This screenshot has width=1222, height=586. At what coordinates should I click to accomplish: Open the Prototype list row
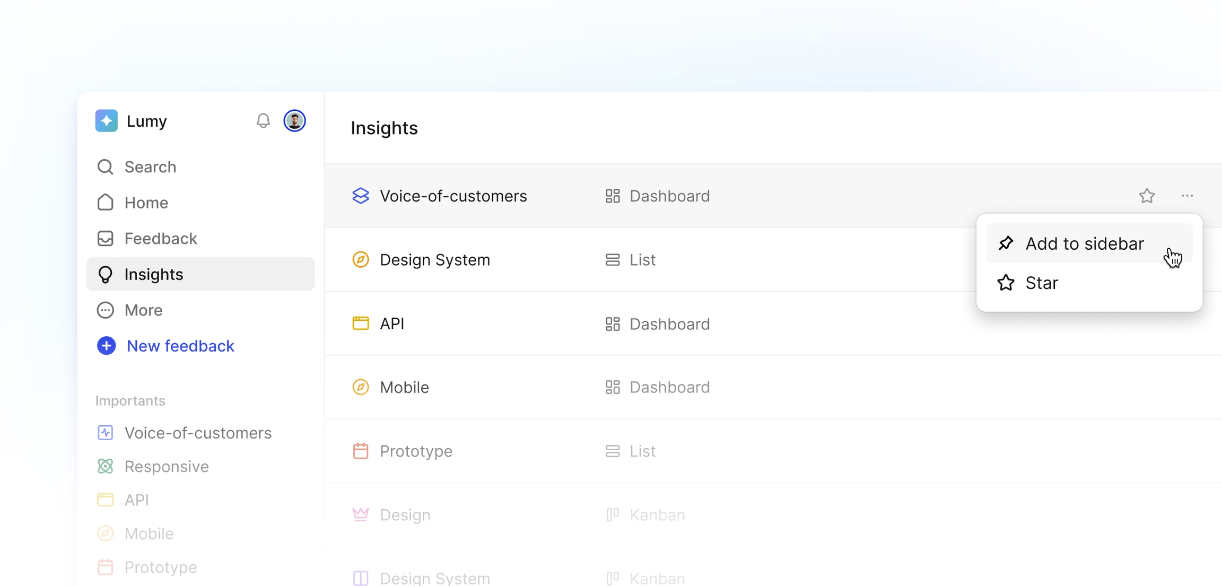[416, 451]
